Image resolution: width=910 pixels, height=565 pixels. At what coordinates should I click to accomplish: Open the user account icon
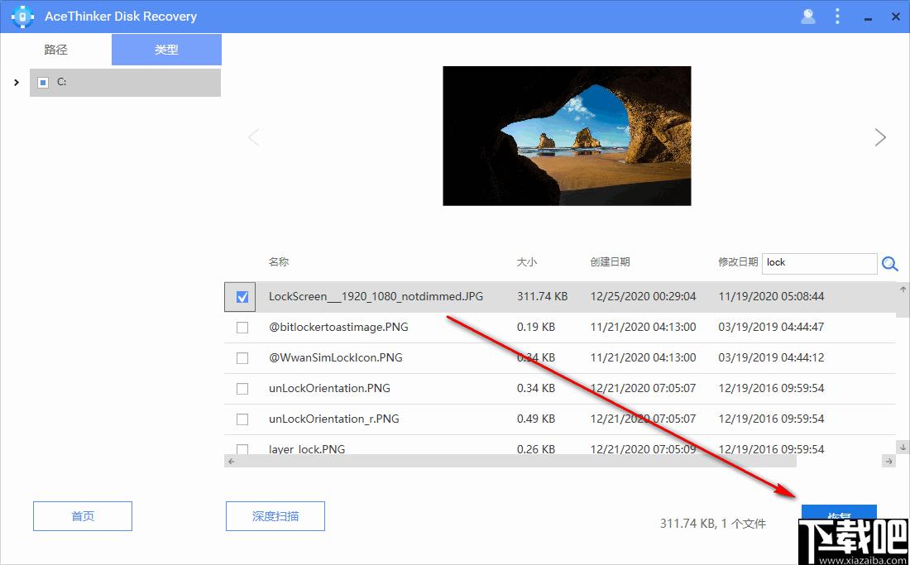pos(808,17)
